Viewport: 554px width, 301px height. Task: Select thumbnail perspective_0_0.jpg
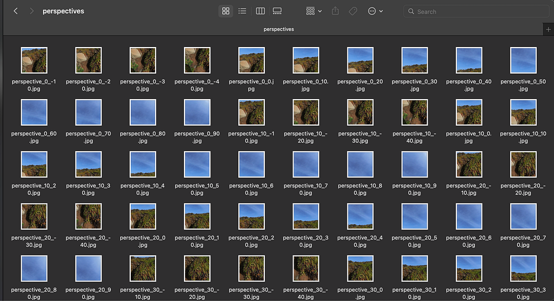(x=251, y=60)
